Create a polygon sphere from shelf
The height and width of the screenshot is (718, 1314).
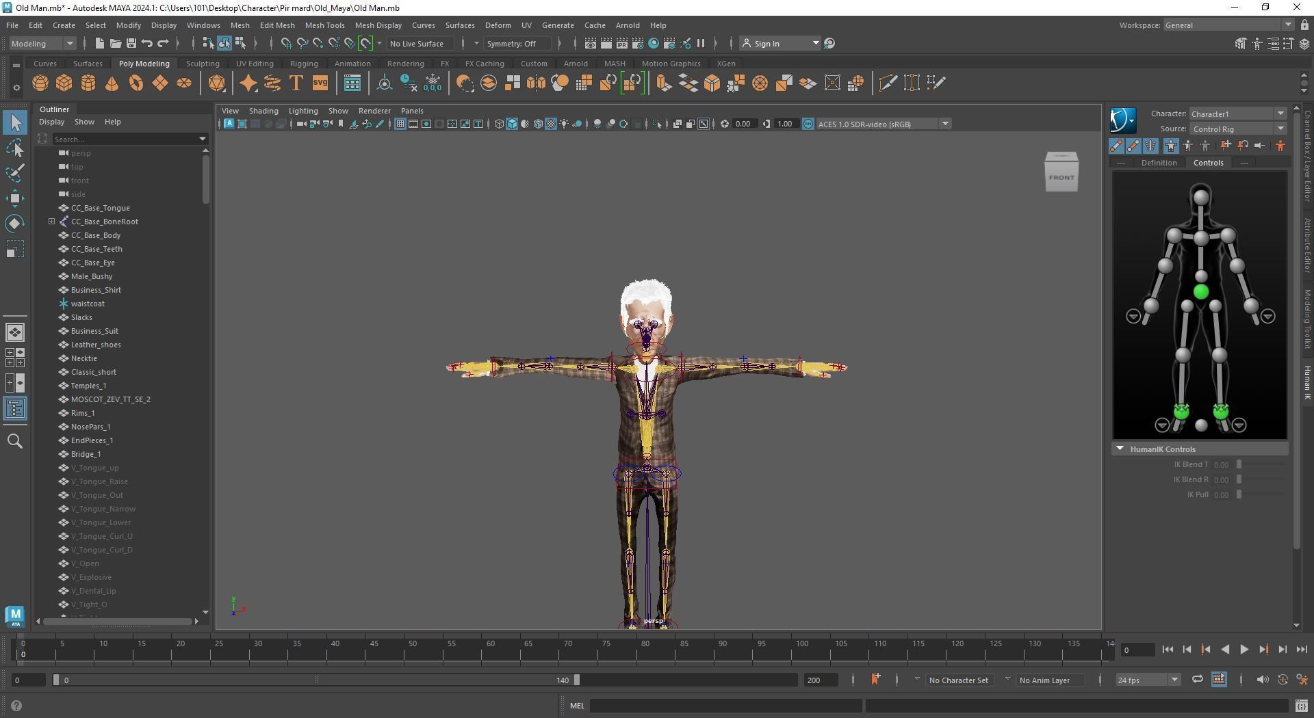click(x=40, y=83)
